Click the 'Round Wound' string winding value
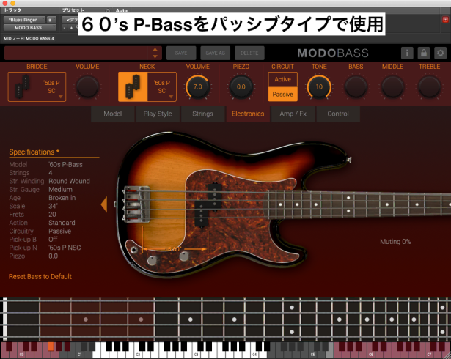451x359 pixels. (69, 181)
